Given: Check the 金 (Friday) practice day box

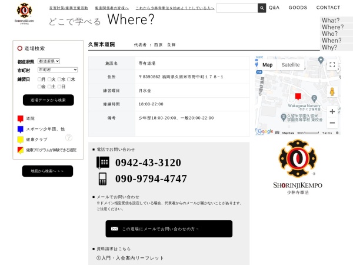Looking at the screenshot, I should 39,87.
